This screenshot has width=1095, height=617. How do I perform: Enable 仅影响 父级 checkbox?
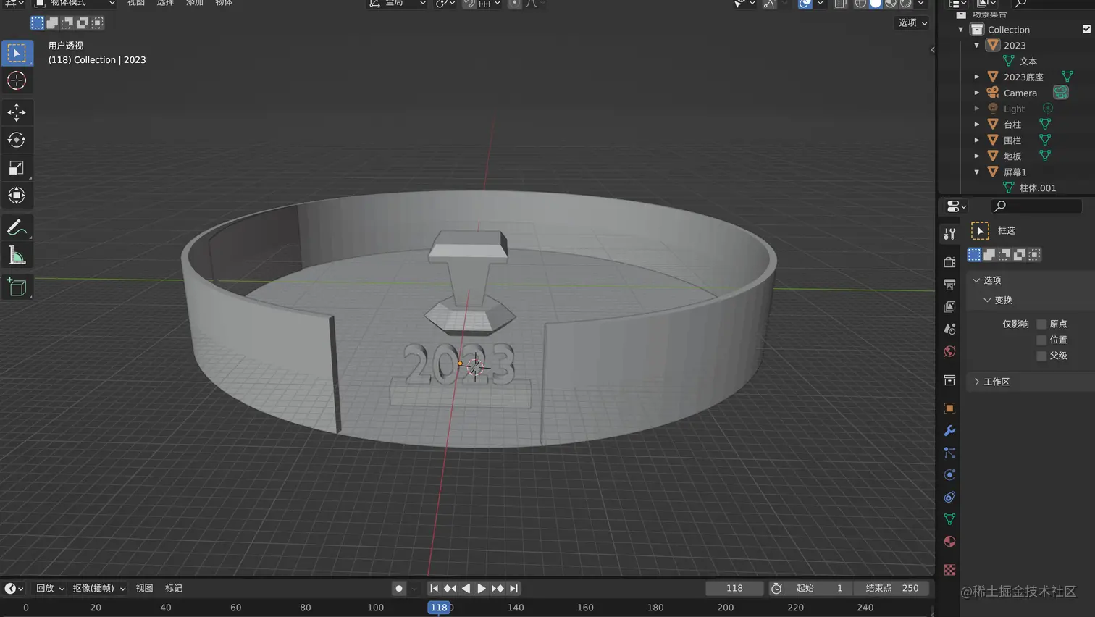point(1041,356)
